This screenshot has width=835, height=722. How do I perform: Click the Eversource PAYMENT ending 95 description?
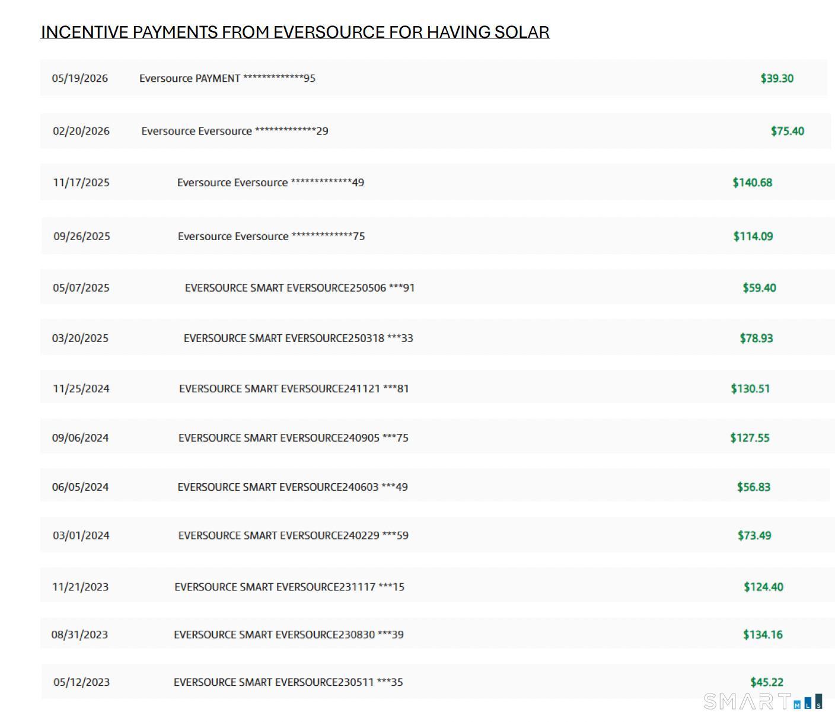pos(227,78)
